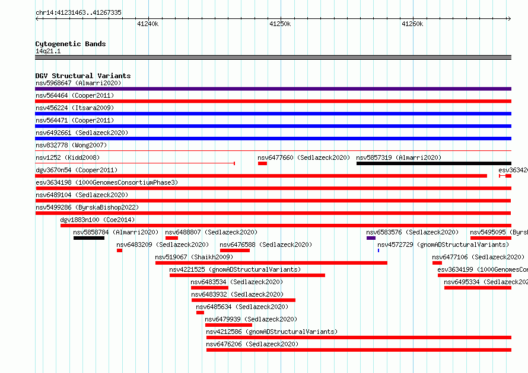Select the nsv5858784 (Almarri2020) black bar
Image resolution: width=528 pixels, height=373 pixels.
(x=89, y=238)
